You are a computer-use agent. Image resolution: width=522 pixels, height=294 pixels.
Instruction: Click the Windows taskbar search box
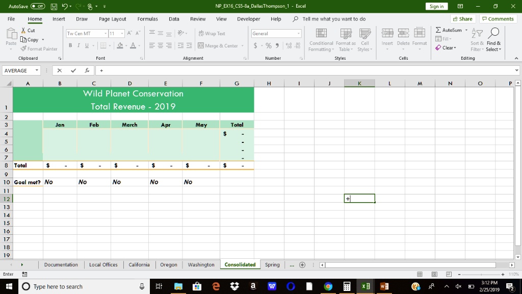[x=84, y=286]
